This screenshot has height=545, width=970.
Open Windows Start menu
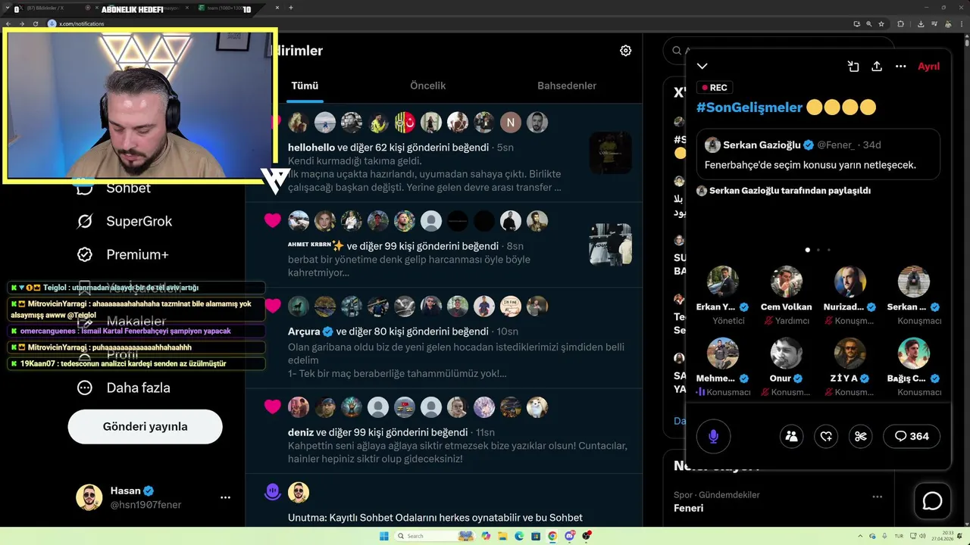[x=384, y=536]
